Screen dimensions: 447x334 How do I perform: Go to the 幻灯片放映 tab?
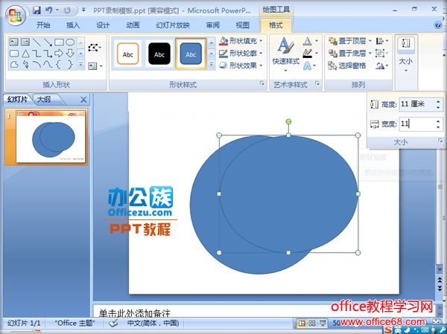pyautogui.click(x=173, y=25)
